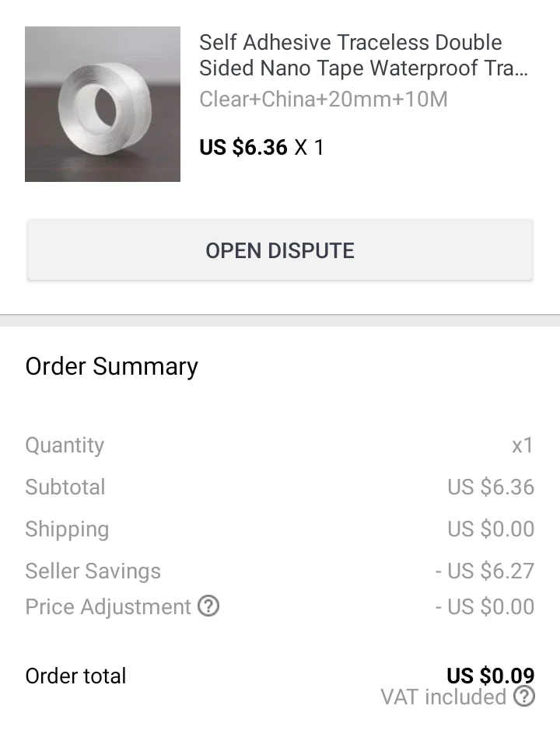Open the nano tape product thumbnail
The image size is (560, 737).
(x=103, y=104)
